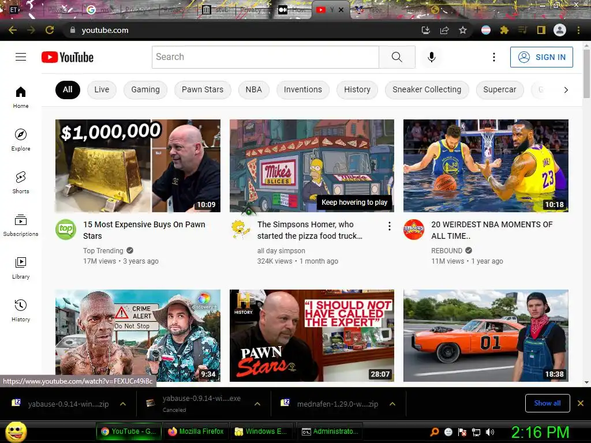Viewport: 591px width, 443px height.
Task: Select the All category chip
Action: pyautogui.click(x=68, y=89)
